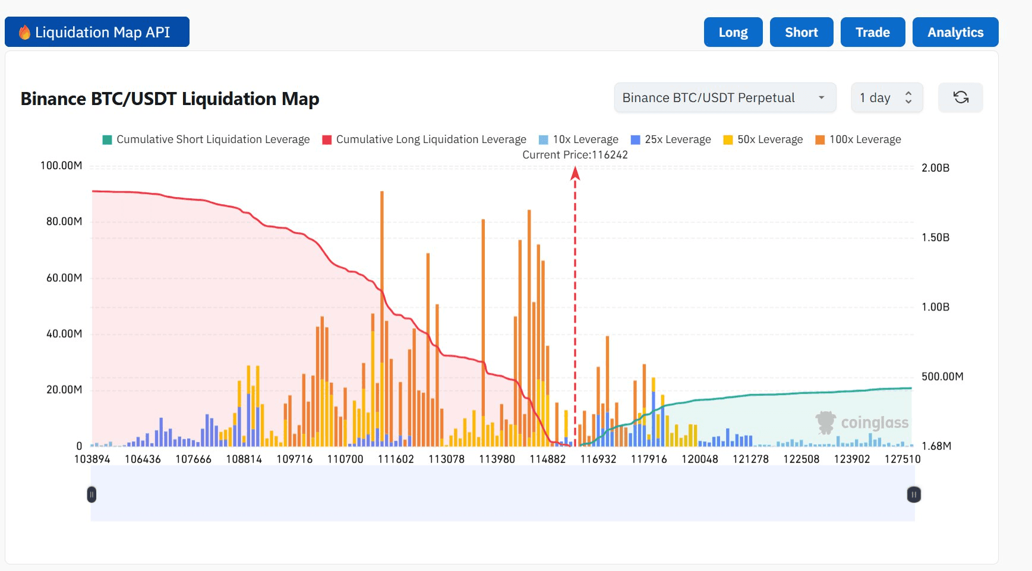
Task: Click the right axis label 1.68M
Action: point(936,446)
